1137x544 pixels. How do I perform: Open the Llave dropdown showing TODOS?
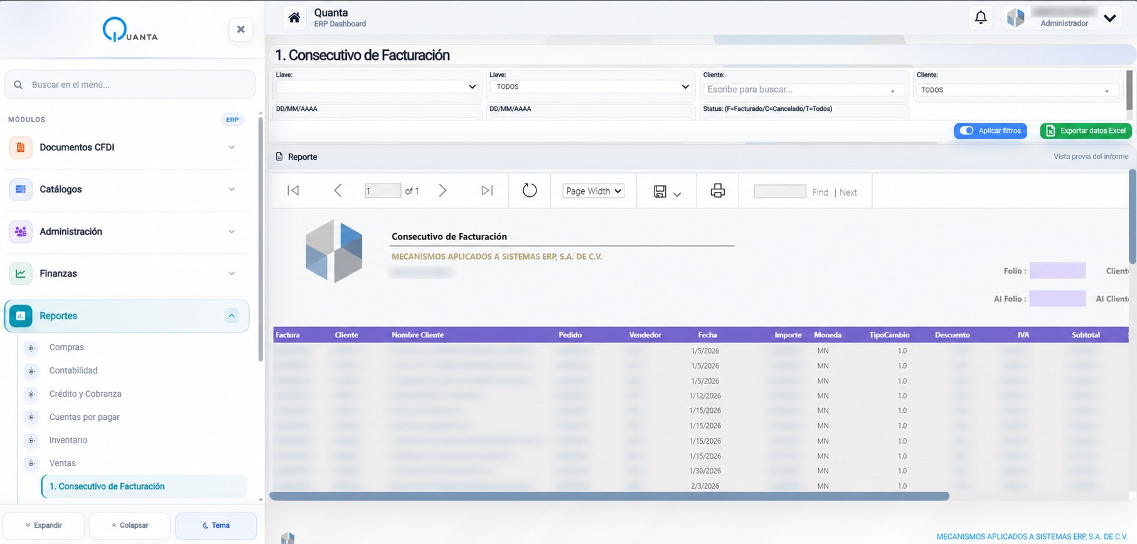[x=590, y=86]
